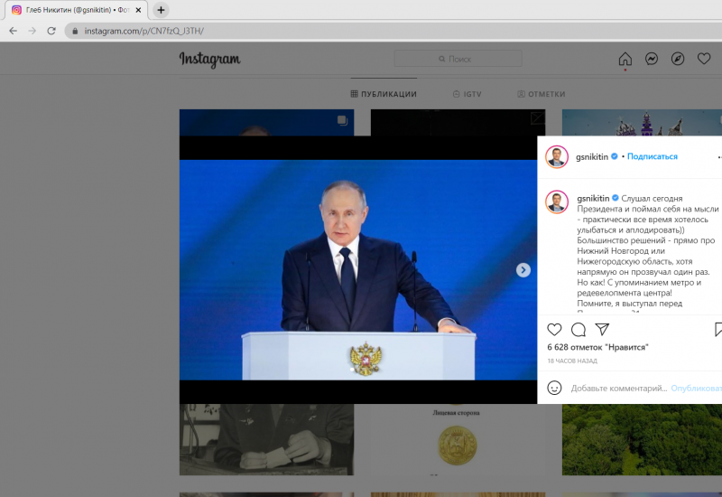View 6 628 отметок "Нравится" list
The width and height of the screenshot is (722, 497).
[x=597, y=347]
